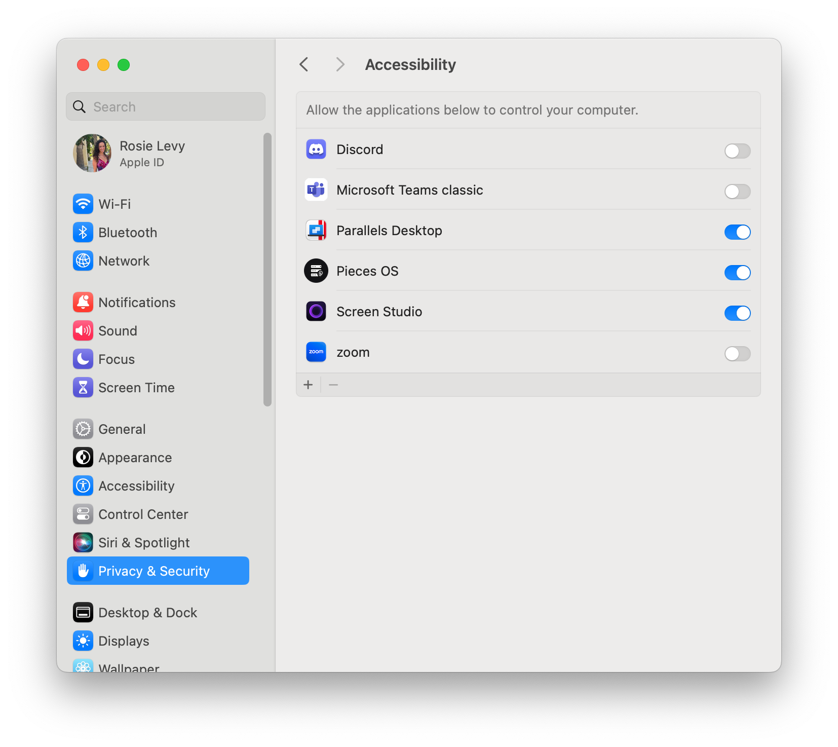Enable accessibility access for Discord
The width and height of the screenshot is (838, 747).
737,151
